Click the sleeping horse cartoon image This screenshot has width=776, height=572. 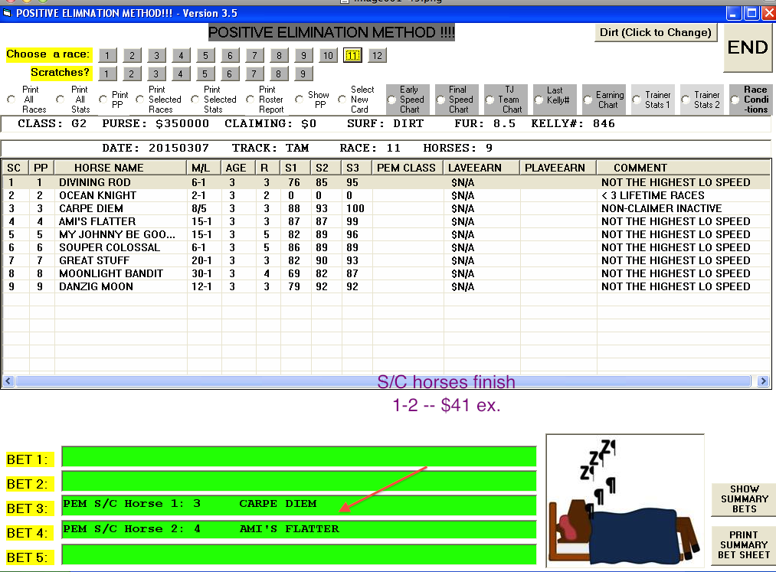pos(625,501)
